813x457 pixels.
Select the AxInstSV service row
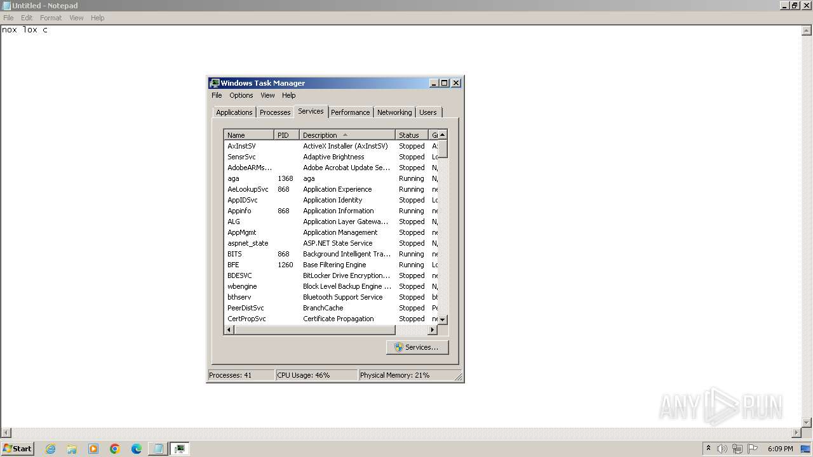(331, 146)
